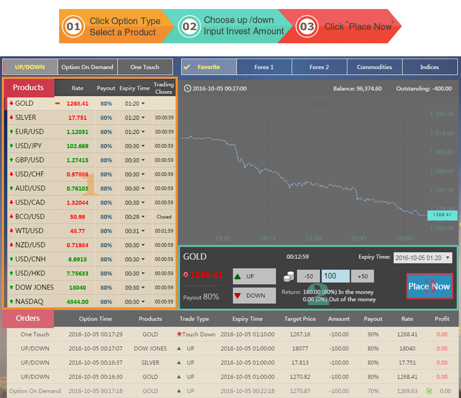Click the Outstanding: -400.00 text

click(424, 88)
